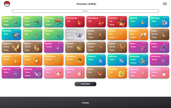Image resolution: width=171 pixels, height=108 pixels.
Task: Open the Clefairy card
Action: (54, 72)
